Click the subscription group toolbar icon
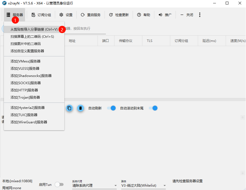 click(33, 15)
